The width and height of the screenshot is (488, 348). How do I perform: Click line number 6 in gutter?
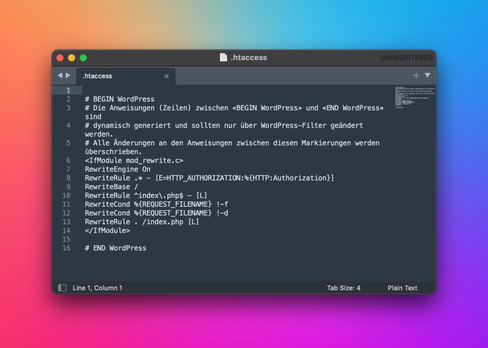[x=68, y=160]
